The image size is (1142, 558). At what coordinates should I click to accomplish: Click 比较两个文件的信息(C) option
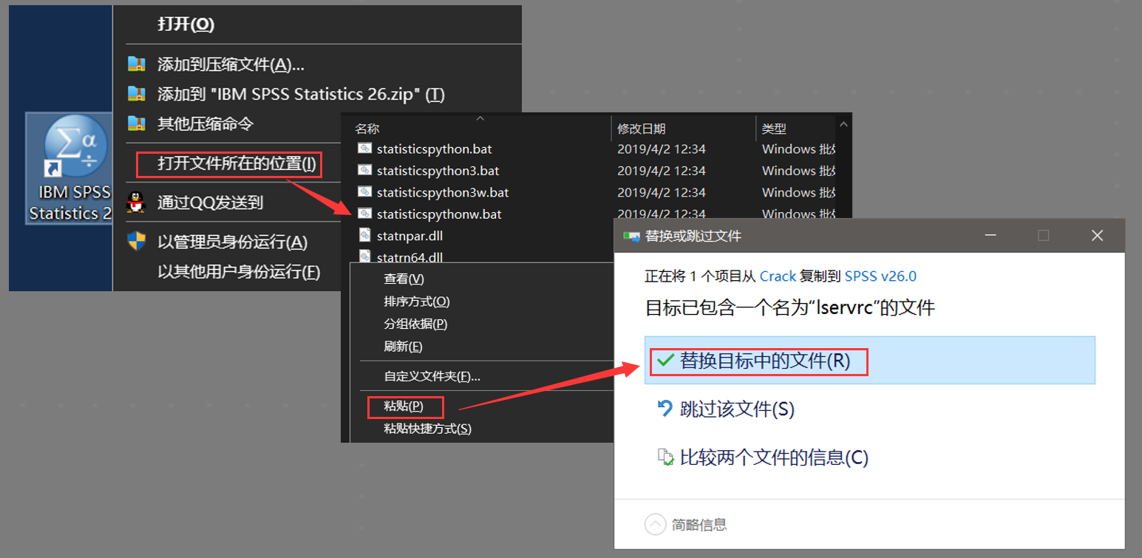(774, 457)
